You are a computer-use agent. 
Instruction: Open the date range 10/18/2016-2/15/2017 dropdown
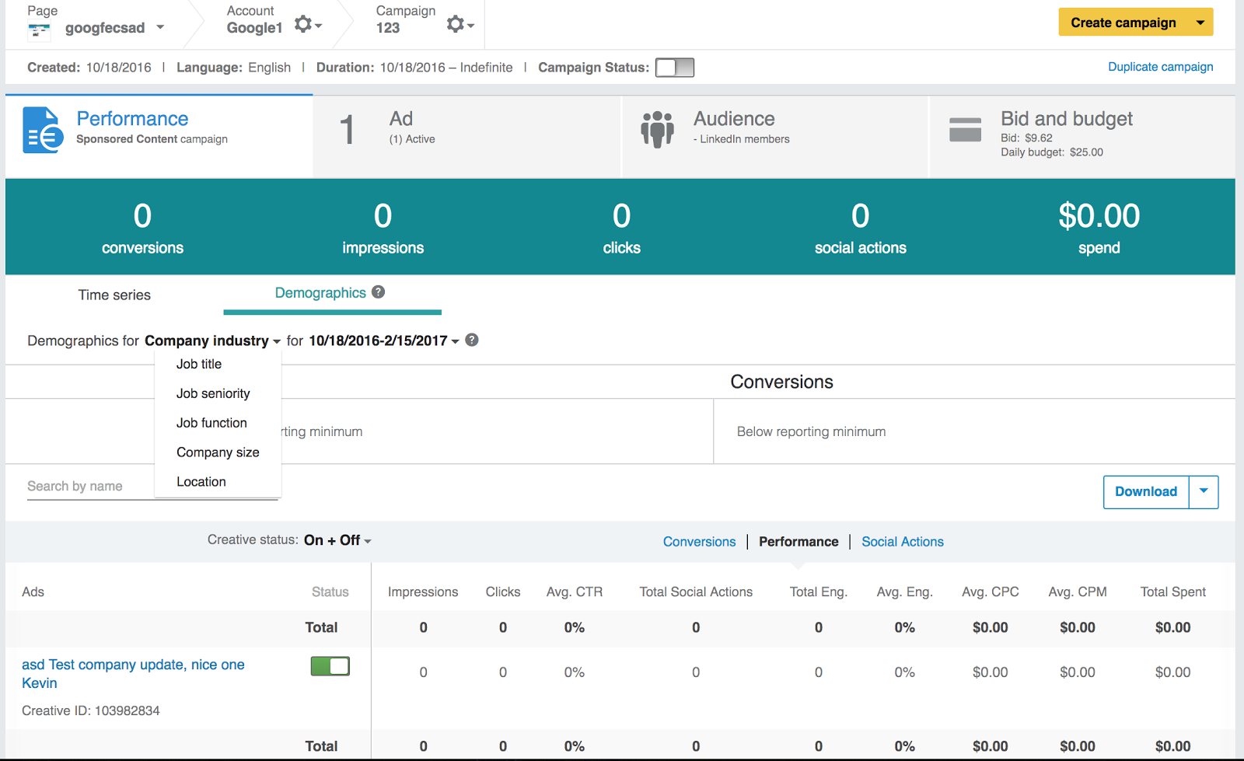click(383, 340)
